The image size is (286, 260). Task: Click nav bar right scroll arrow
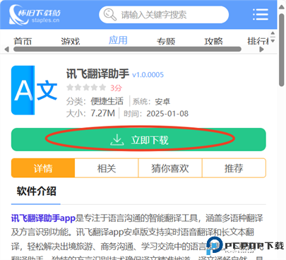261,49
